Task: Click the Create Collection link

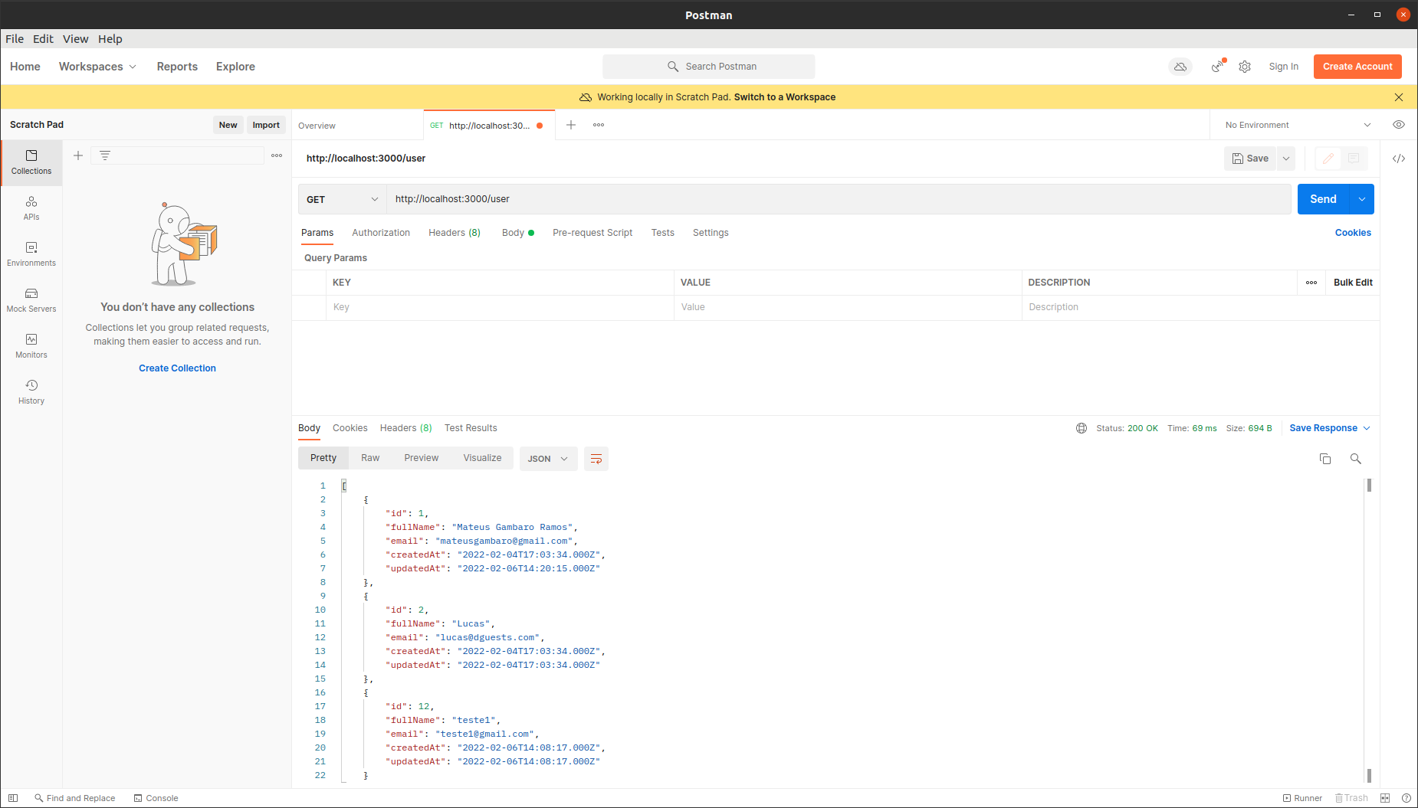Action: click(x=177, y=368)
